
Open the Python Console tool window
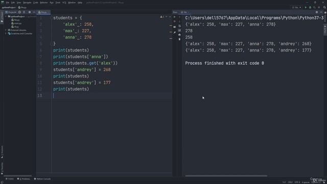pos(42,179)
